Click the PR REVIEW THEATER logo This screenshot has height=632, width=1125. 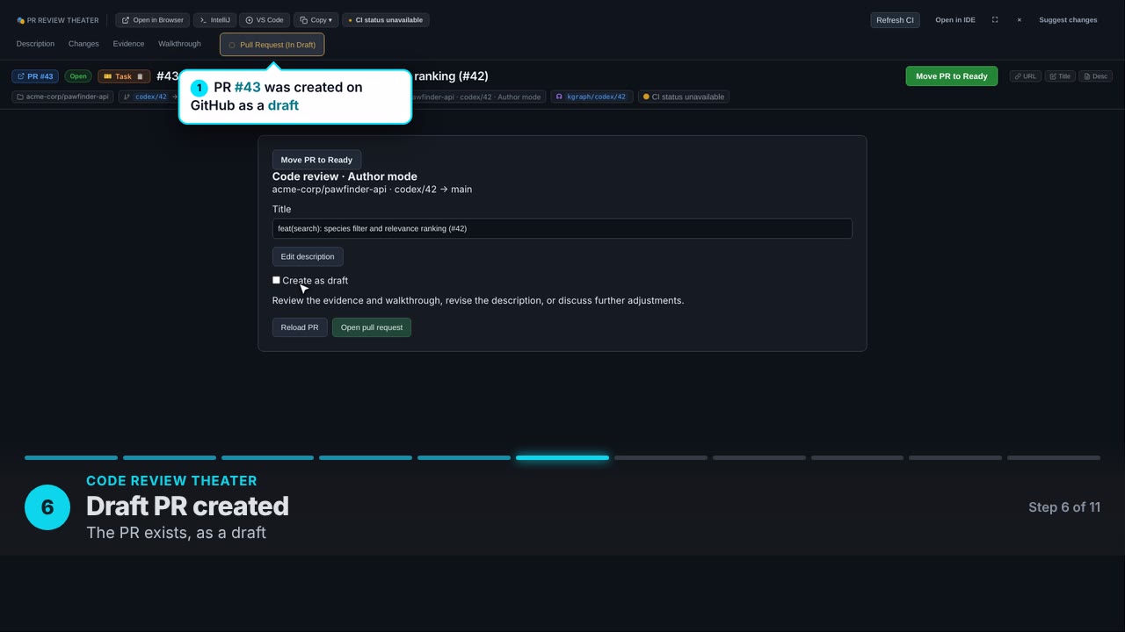[x=57, y=20]
